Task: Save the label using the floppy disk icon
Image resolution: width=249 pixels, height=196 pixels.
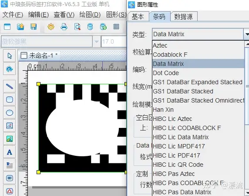Action: pyautogui.click(x=34, y=27)
